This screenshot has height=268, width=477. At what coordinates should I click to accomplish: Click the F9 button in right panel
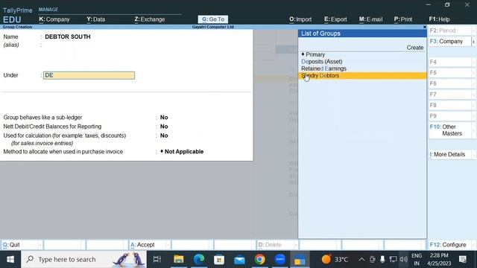tap(451, 116)
